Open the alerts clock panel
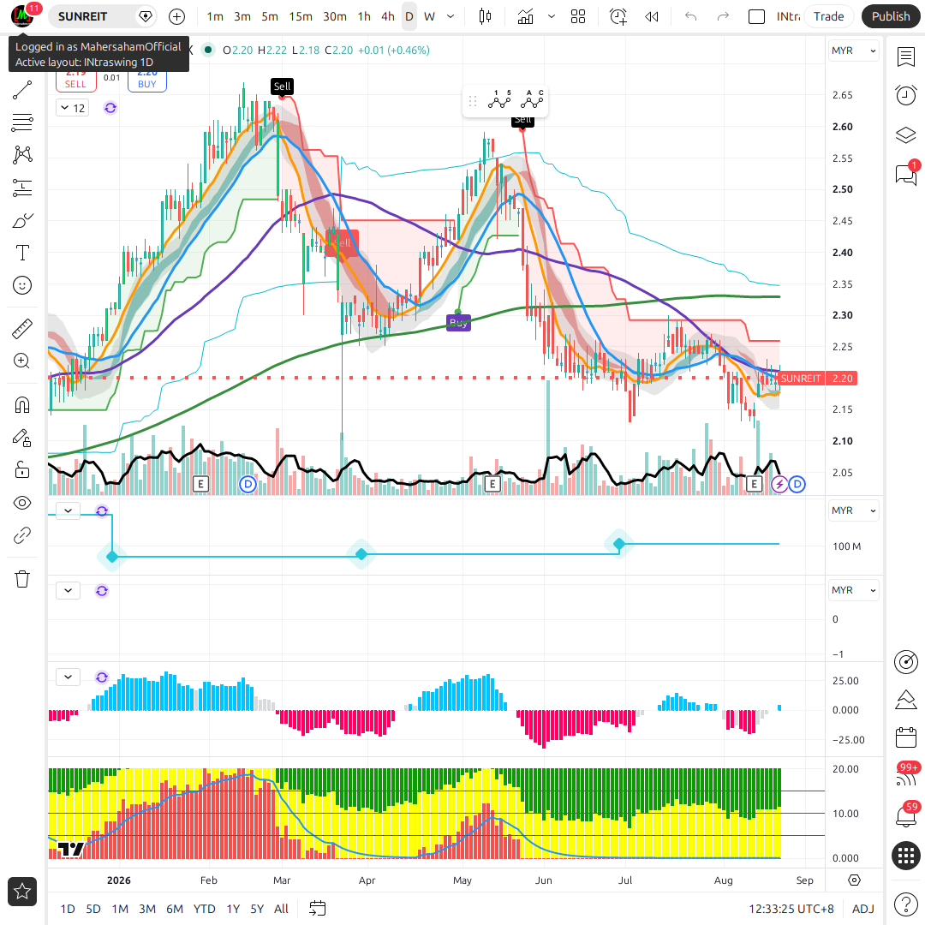The image size is (925, 925). pyautogui.click(x=905, y=96)
